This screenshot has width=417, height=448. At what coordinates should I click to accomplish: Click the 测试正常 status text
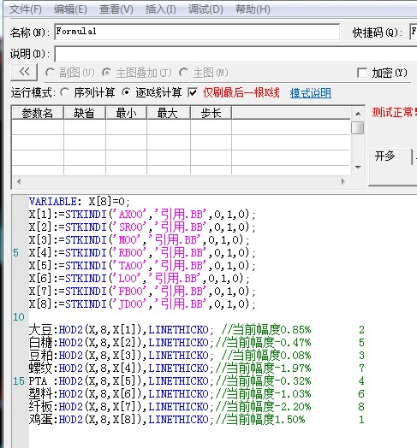tap(394, 113)
